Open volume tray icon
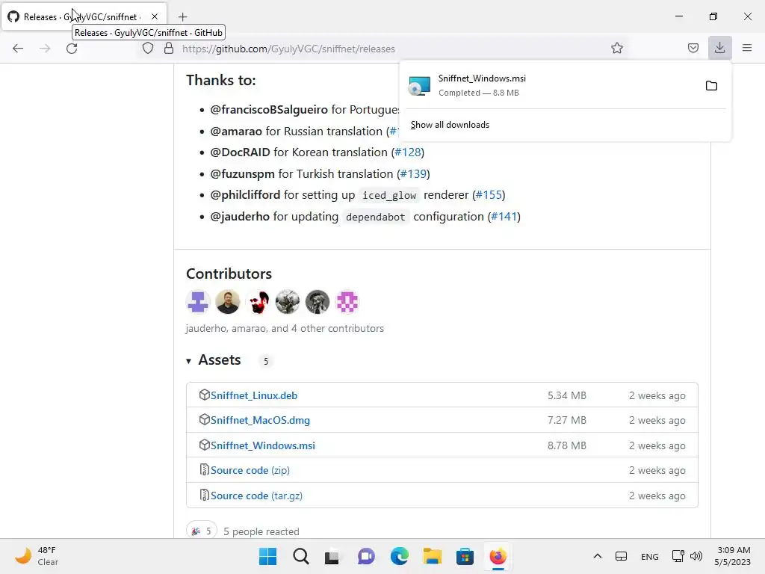 (x=696, y=556)
